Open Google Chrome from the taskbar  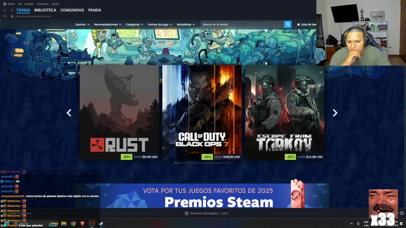[x=73, y=224]
